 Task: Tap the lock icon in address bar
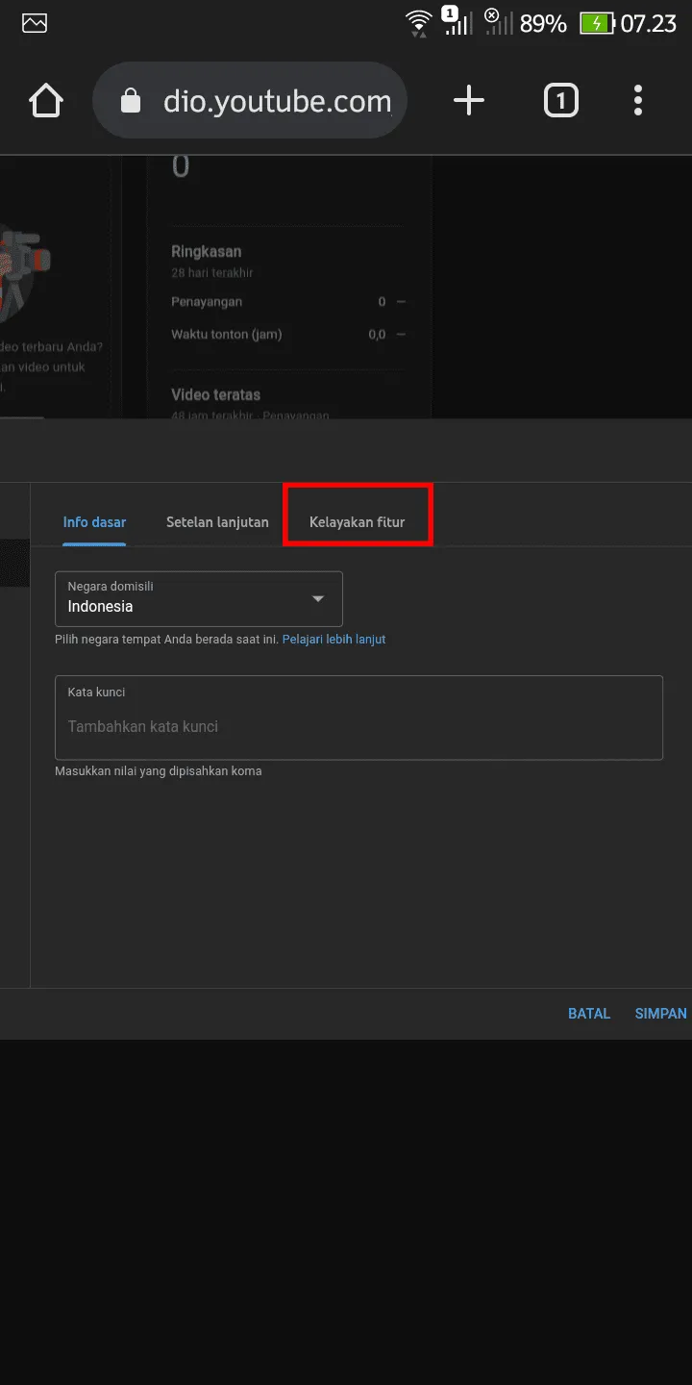coord(131,101)
